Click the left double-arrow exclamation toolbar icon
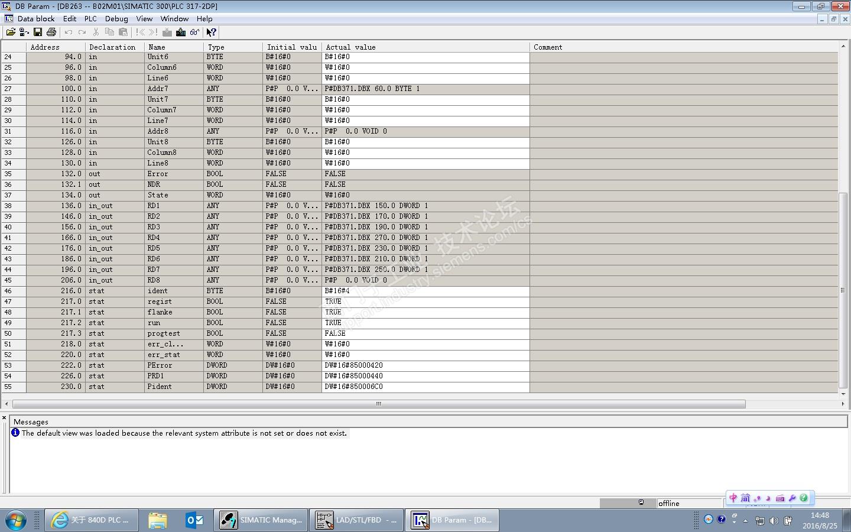This screenshot has height=532, width=851. click(x=140, y=32)
